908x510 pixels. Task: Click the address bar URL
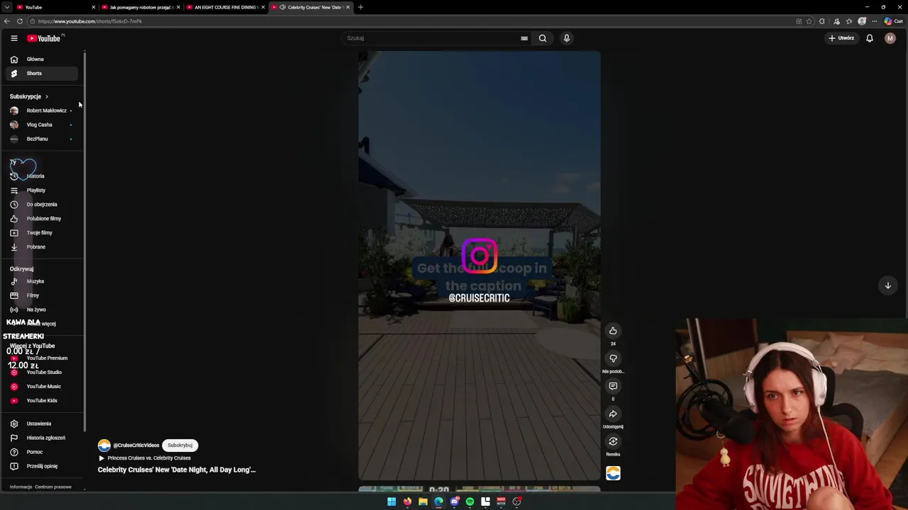(x=90, y=21)
